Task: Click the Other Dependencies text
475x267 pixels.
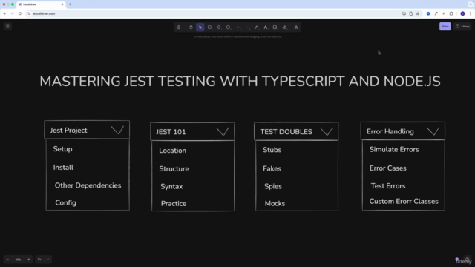Action: 88,185
